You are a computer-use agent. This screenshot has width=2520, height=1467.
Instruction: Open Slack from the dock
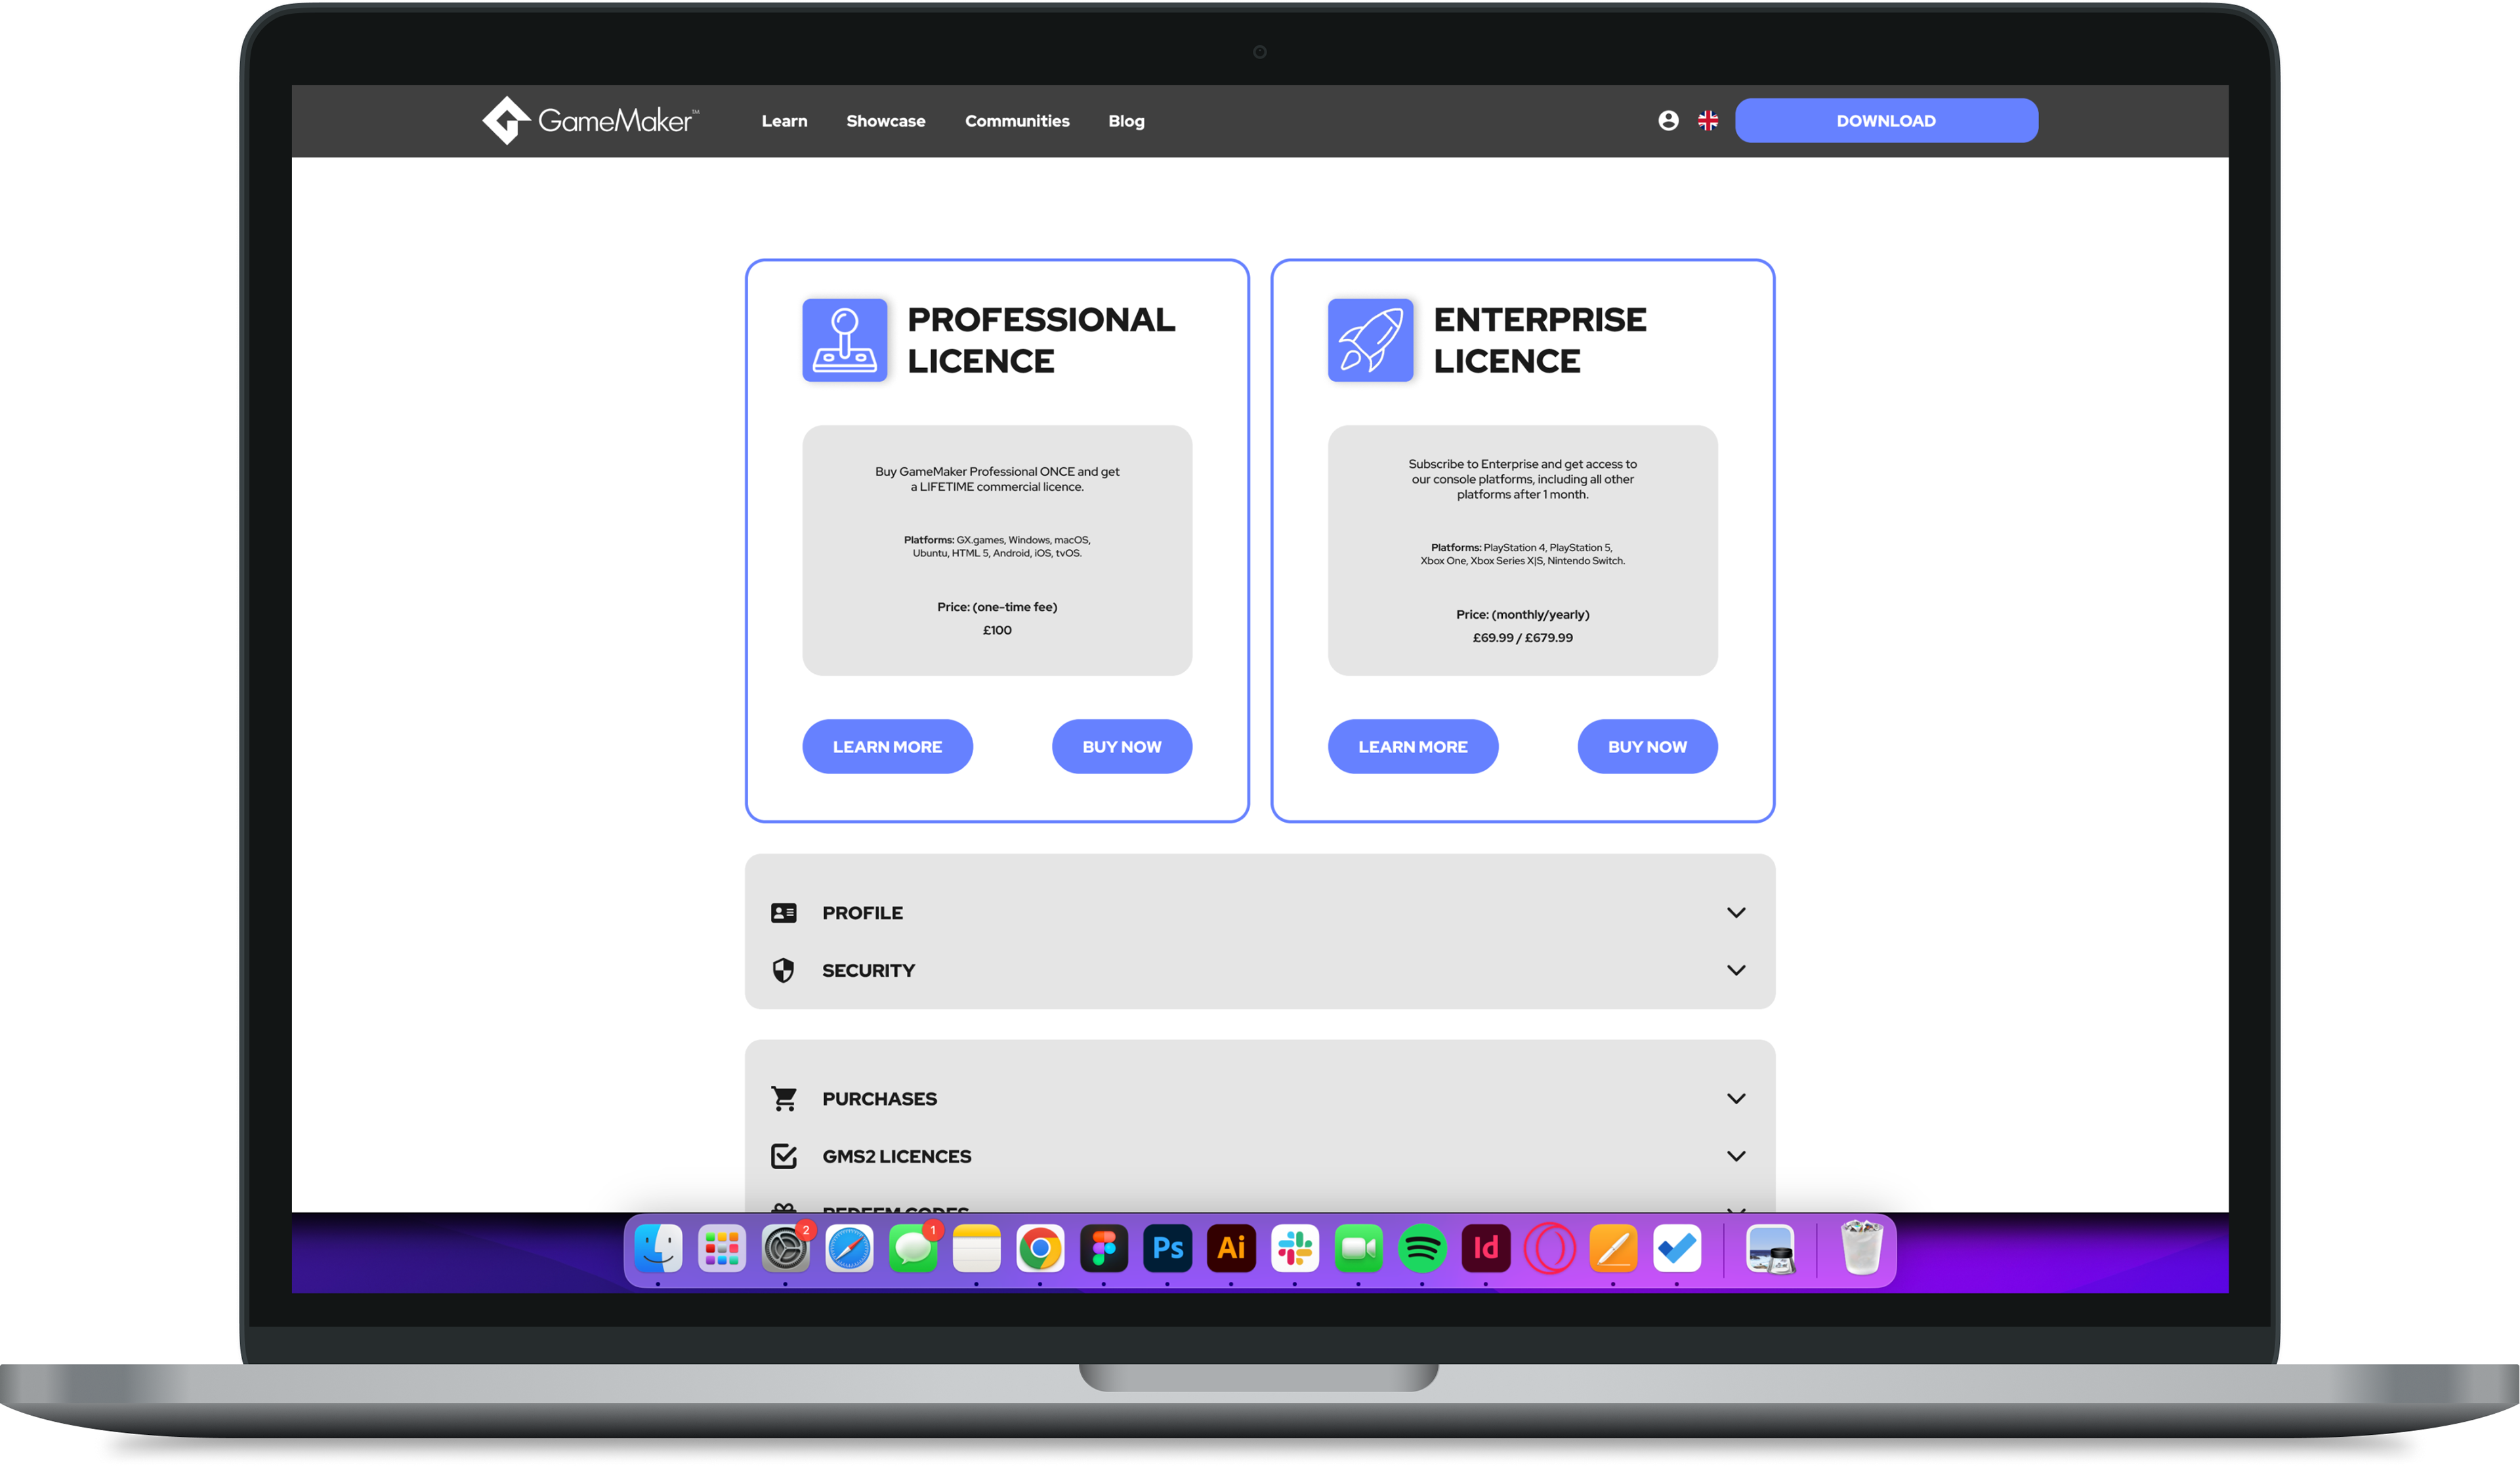(x=1295, y=1249)
